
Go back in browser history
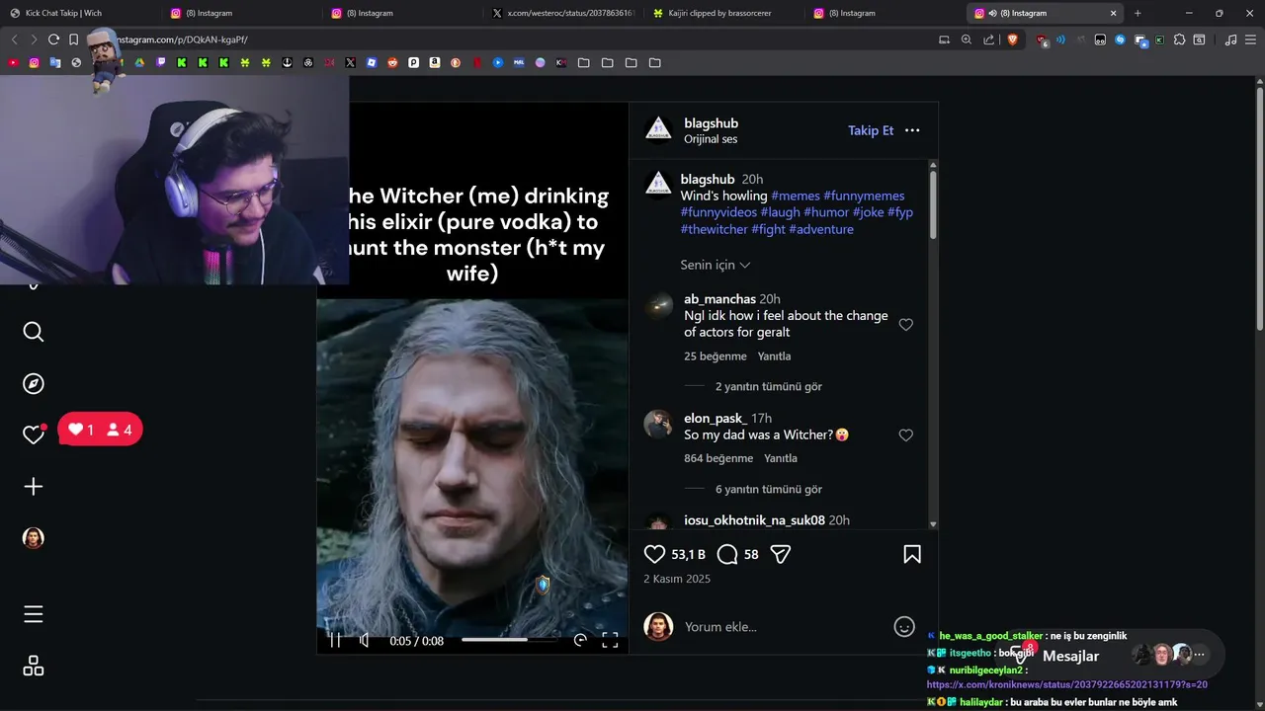click(x=14, y=39)
